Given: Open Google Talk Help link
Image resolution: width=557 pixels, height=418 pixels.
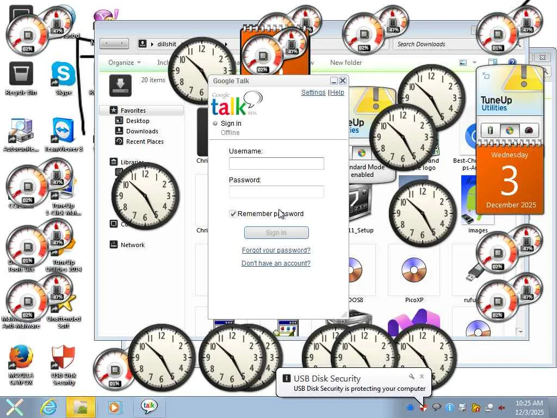Looking at the screenshot, I should 337,93.
